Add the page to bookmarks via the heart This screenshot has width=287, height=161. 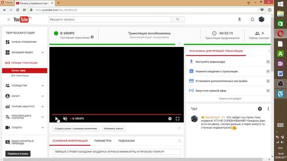[262, 10]
